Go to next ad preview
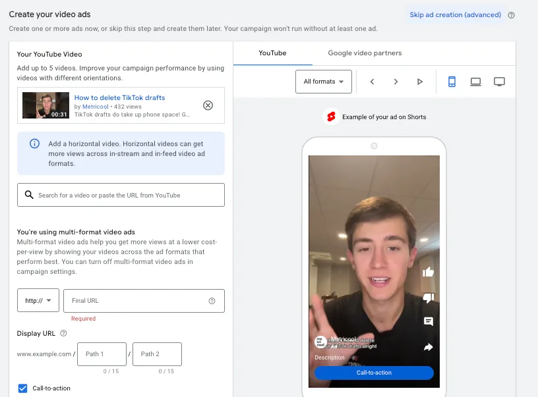The width and height of the screenshot is (538, 397). click(x=396, y=82)
